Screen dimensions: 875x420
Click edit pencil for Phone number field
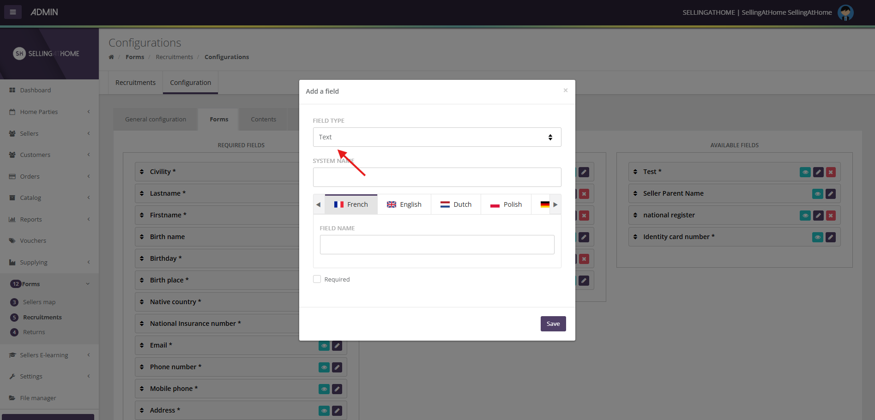(337, 367)
